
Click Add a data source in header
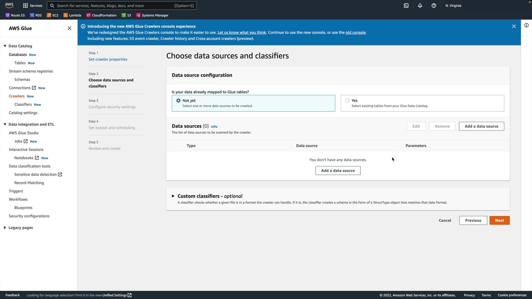click(x=481, y=126)
